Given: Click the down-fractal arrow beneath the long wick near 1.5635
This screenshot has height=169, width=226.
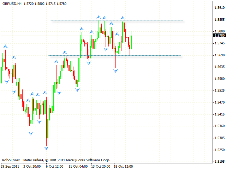Looking at the screenshot, I should click(115, 71).
